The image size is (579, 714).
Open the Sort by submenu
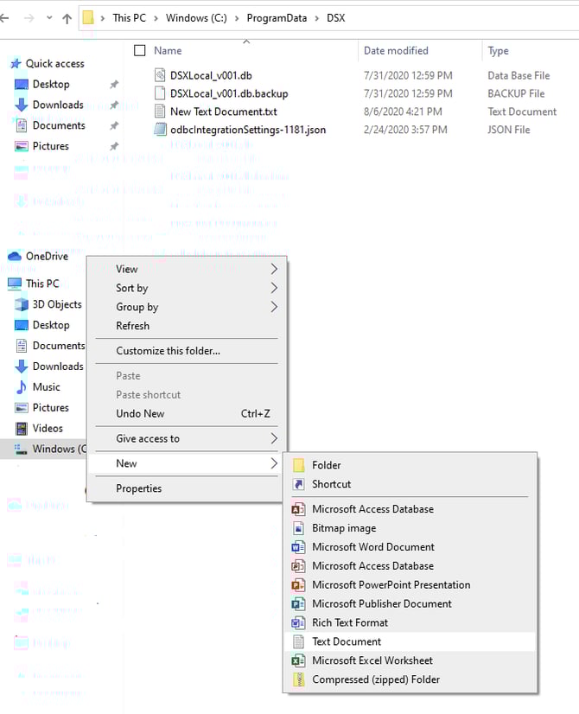point(187,288)
